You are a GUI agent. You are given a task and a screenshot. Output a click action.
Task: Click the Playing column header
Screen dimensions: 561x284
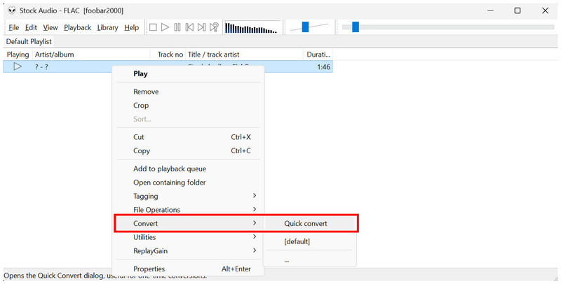click(x=18, y=55)
